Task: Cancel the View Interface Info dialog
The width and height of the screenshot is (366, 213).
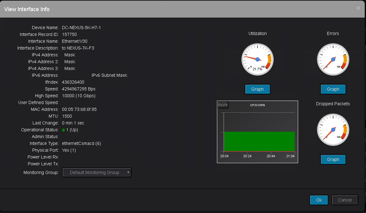Action: (x=345, y=200)
